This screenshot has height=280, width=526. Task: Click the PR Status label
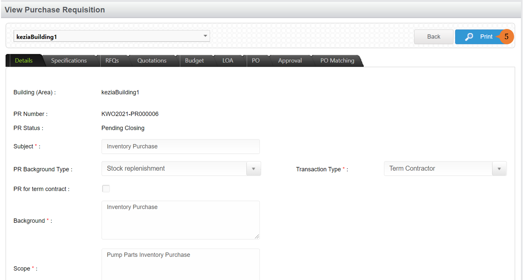click(x=28, y=128)
